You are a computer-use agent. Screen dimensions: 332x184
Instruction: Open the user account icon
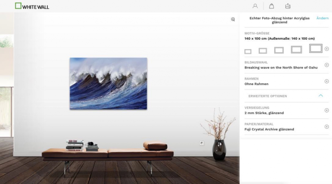click(x=255, y=6)
